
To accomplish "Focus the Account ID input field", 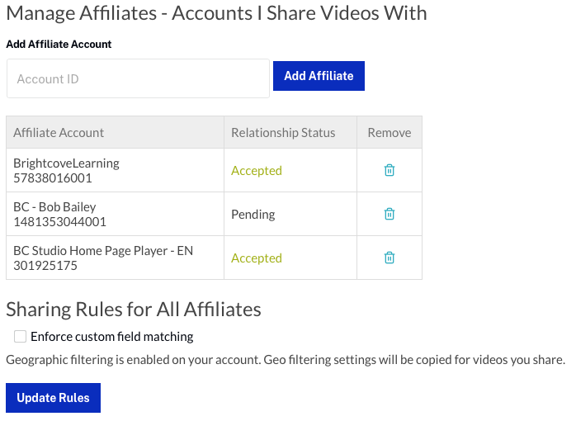I will point(138,78).
